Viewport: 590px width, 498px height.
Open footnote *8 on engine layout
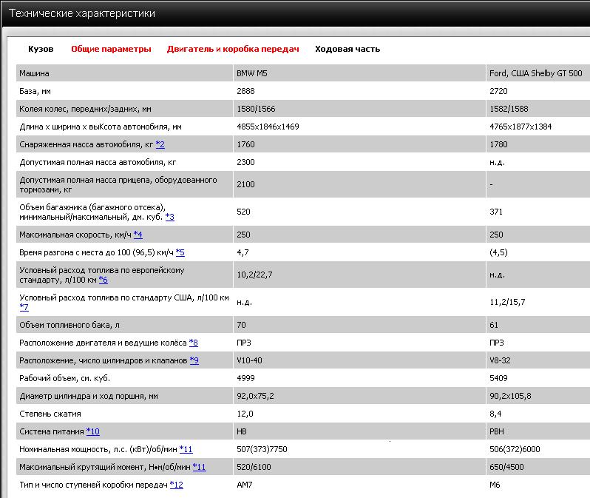194,343
